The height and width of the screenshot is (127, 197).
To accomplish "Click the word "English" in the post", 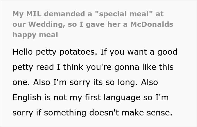I will pyautogui.click(x=27, y=97).
